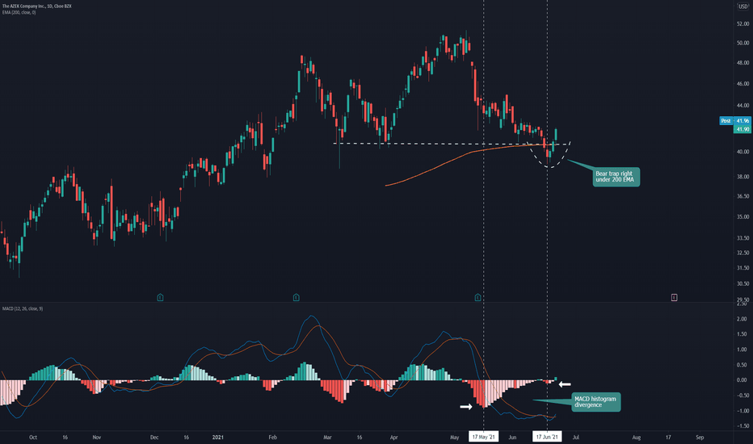
Task: Click the 38.00 price axis label
Action: coord(742,177)
